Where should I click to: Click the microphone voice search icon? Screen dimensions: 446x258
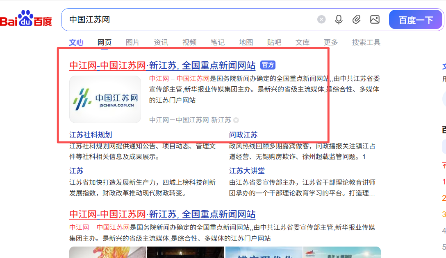click(x=339, y=19)
